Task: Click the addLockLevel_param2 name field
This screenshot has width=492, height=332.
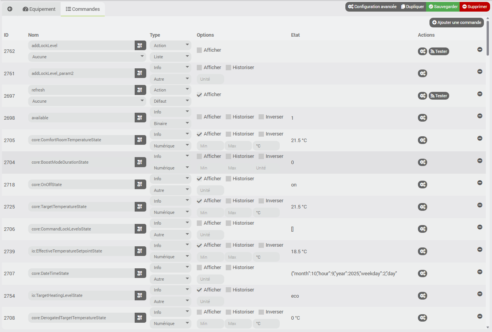Action: [x=81, y=73]
